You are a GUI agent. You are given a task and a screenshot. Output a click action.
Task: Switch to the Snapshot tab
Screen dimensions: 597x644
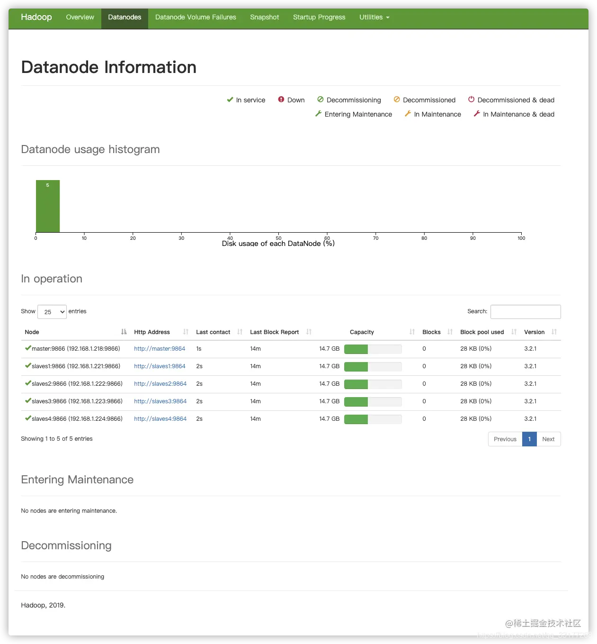coord(265,18)
